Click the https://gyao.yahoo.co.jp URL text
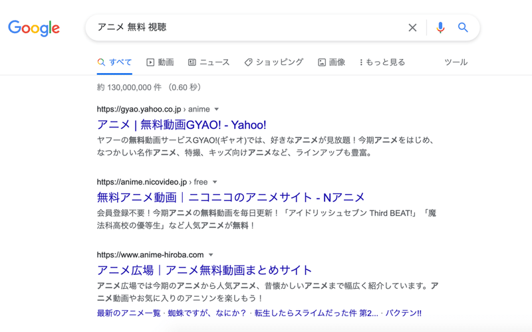 click(139, 109)
